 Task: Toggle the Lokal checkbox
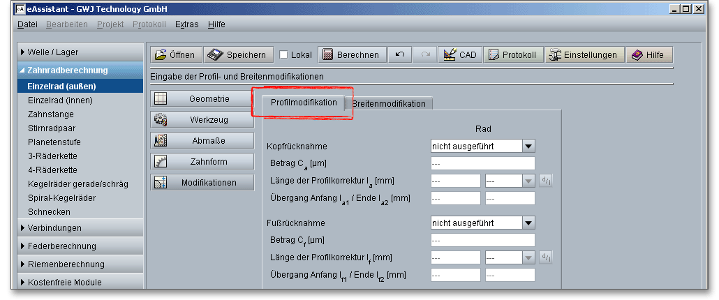[283, 55]
